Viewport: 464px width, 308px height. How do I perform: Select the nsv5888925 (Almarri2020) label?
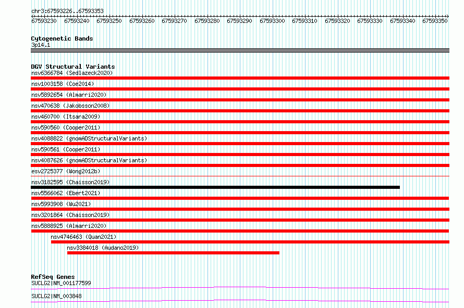click(x=69, y=226)
